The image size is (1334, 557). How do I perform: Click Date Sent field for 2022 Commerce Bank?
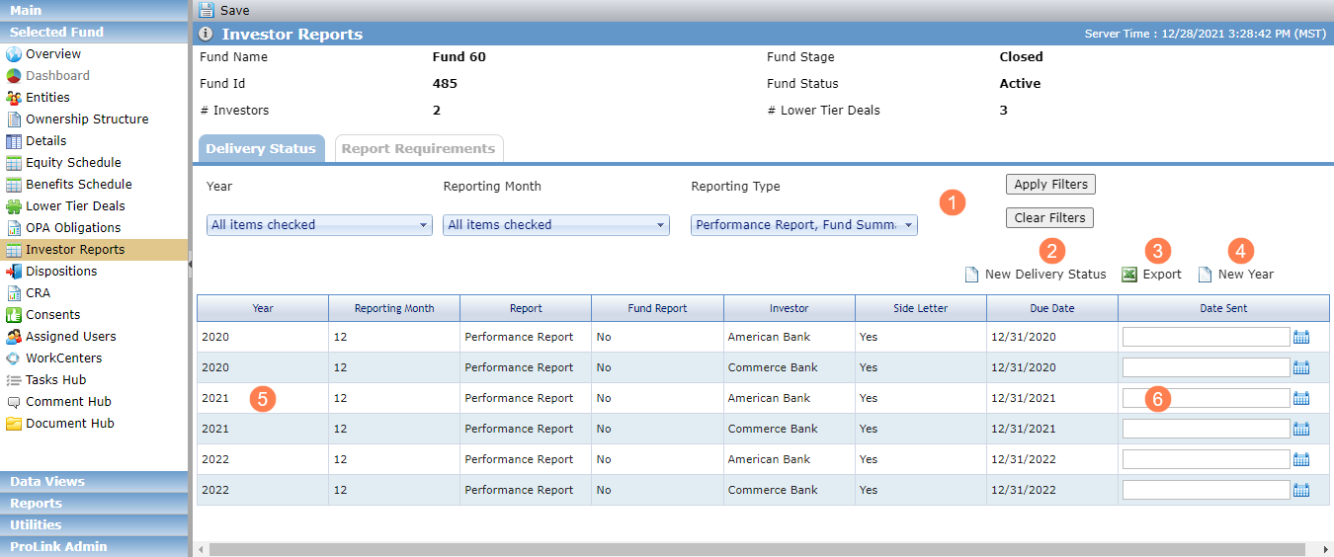1207,490
